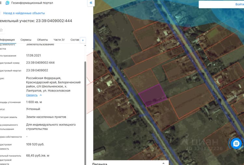Click the Геоинформационный портал logo

pyautogui.click(x=7, y=3)
